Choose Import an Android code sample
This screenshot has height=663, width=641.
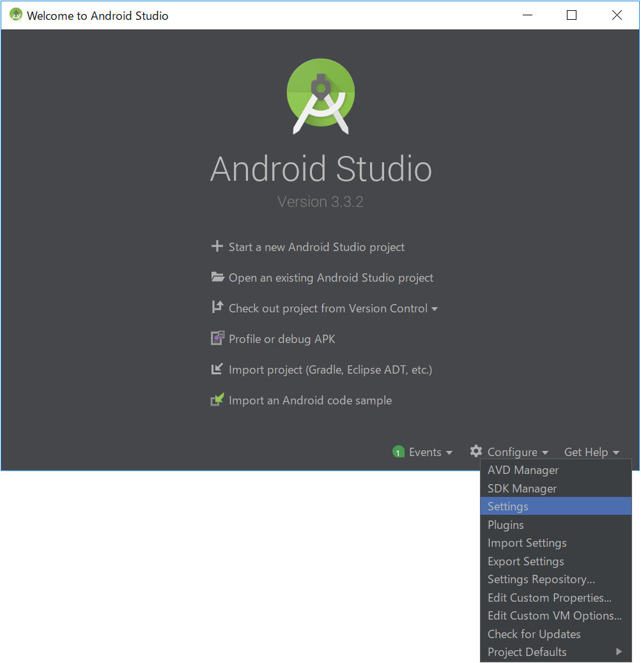(x=310, y=400)
